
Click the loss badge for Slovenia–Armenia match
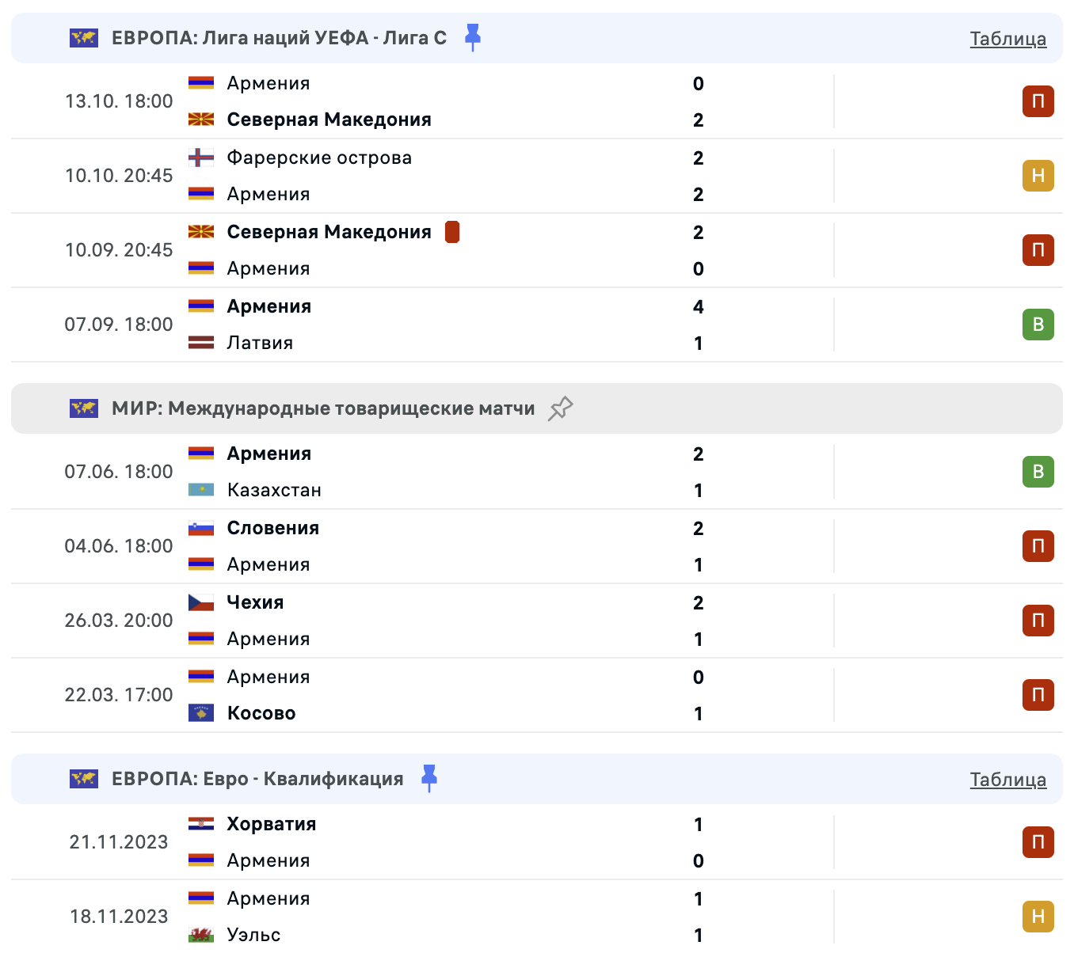pos(1038,546)
